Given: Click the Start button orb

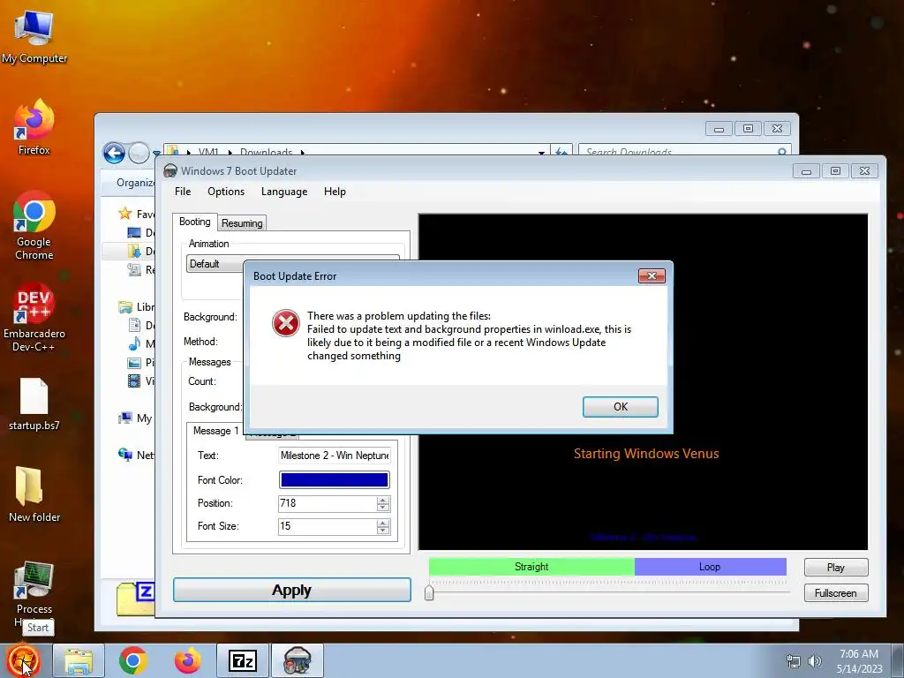Looking at the screenshot, I should point(23,660).
